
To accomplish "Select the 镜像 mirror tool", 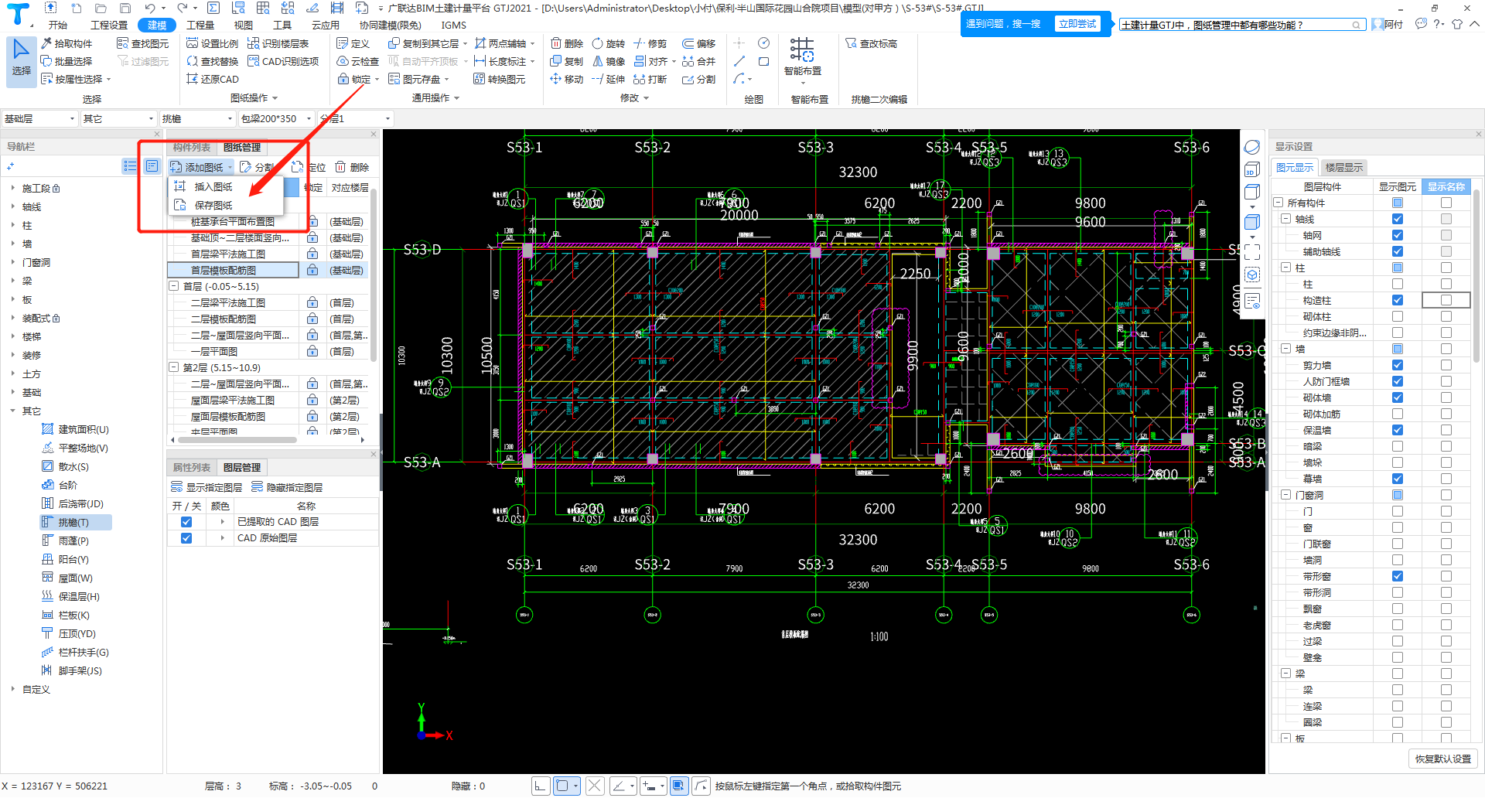I will click(x=608, y=61).
